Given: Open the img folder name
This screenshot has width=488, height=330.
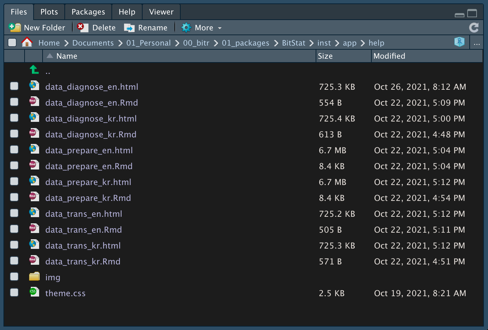Looking at the screenshot, I should 53,278.
